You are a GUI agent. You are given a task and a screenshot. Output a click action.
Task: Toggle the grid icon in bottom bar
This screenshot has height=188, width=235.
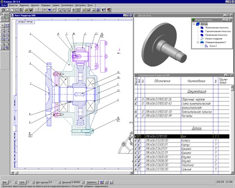[x=107, y=182]
